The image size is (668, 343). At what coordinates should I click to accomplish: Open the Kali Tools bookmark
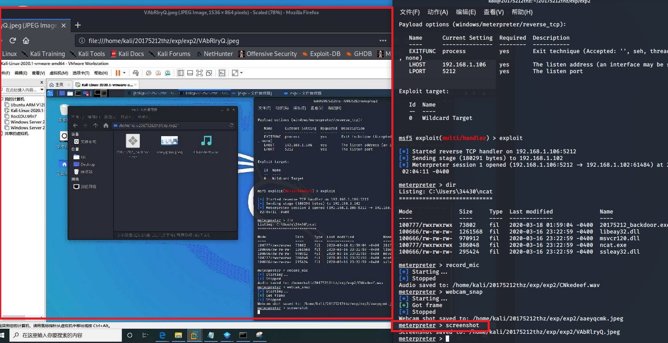point(87,54)
